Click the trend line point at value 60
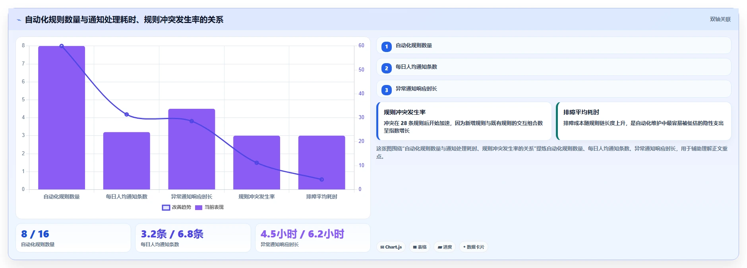This screenshot has height=268, width=747. pos(62,46)
